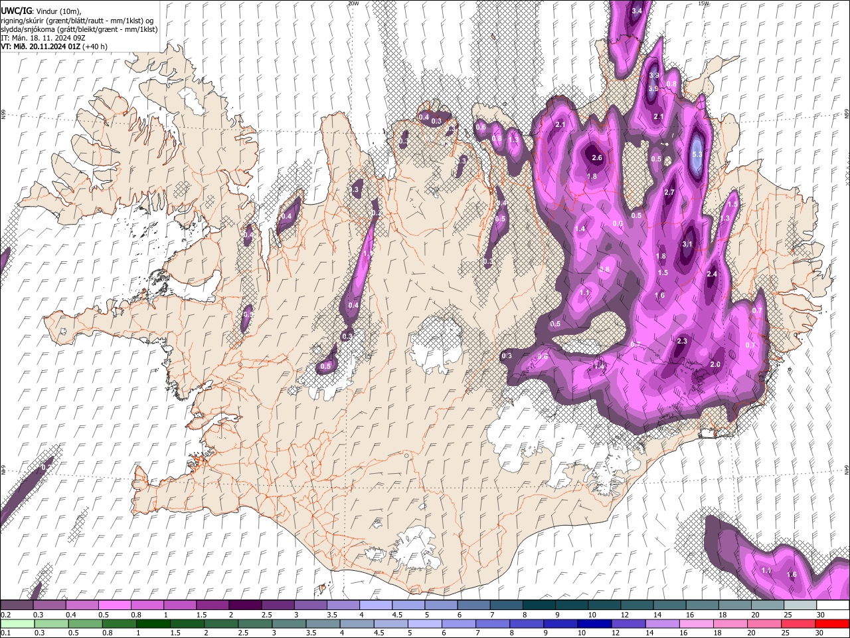The image size is (850, 638).
Task: Click the 15W longitude label
Action: (x=703, y=3)
